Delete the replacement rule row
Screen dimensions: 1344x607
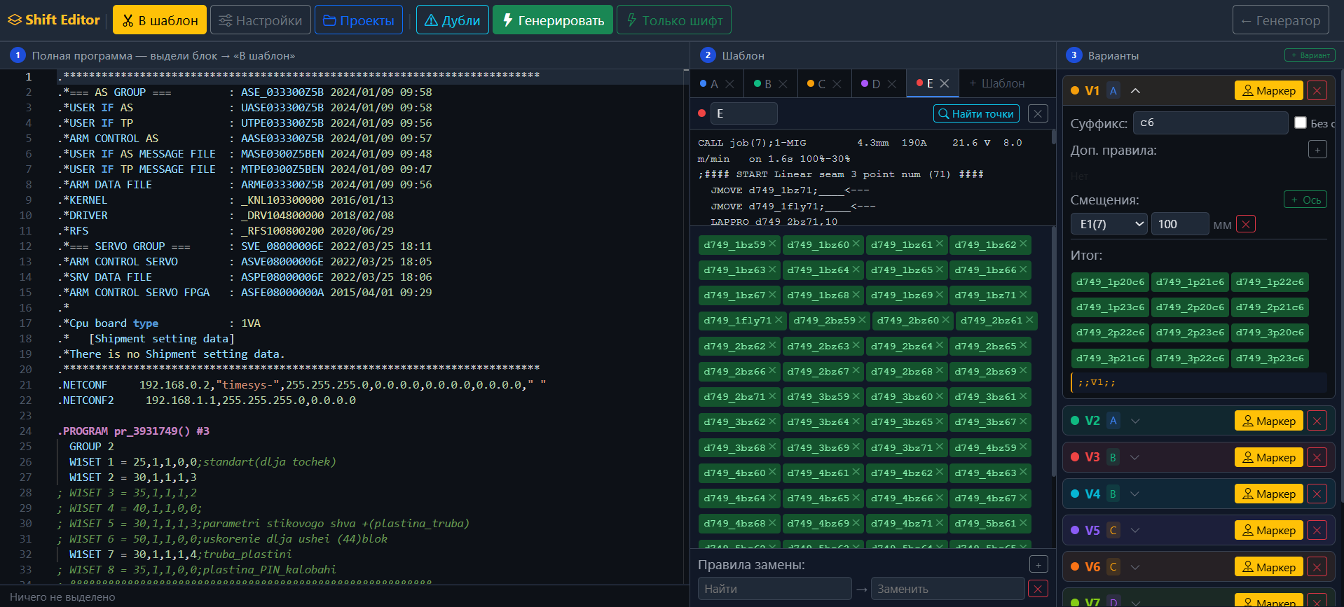click(1038, 589)
